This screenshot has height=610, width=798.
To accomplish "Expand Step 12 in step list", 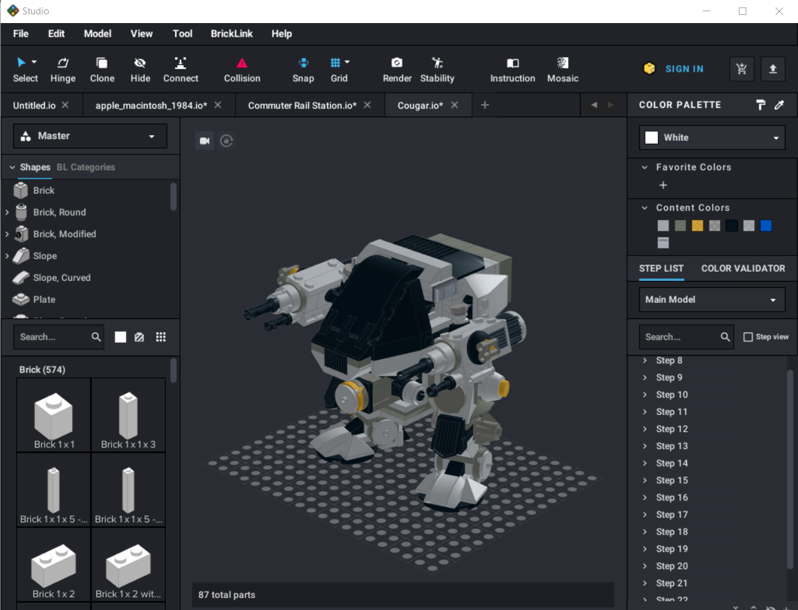I will [x=645, y=429].
